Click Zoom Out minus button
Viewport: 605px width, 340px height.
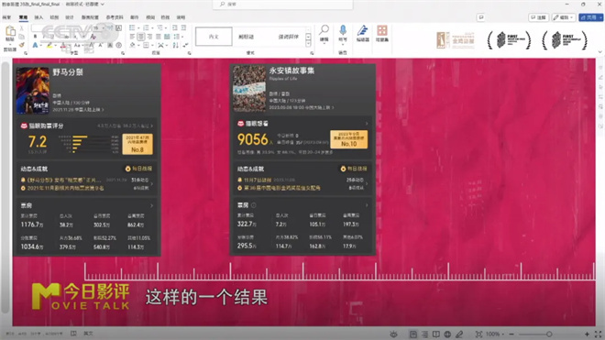coord(511,335)
